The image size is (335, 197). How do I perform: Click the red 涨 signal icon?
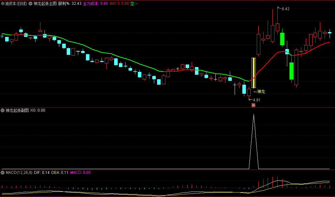(x=253, y=105)
